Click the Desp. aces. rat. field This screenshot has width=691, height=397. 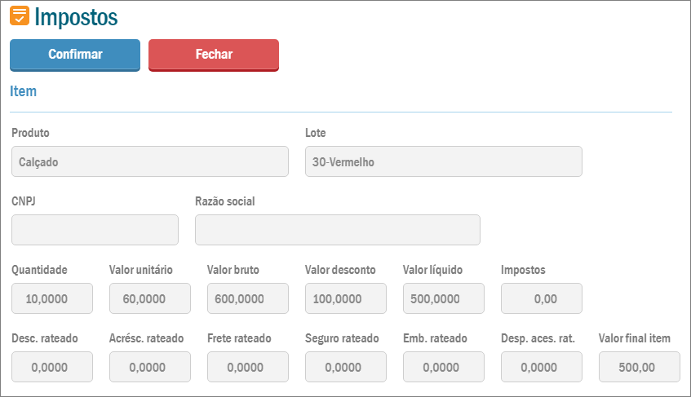click(542, 367)
